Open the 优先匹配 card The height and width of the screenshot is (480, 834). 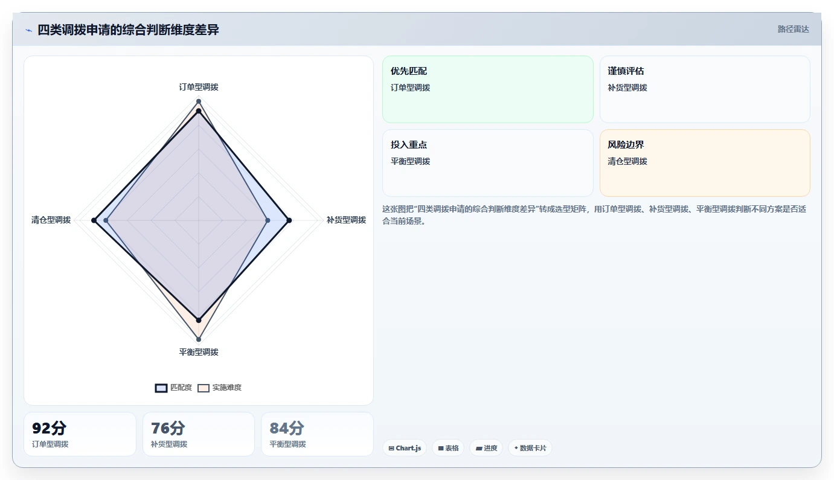click(488, 89)
